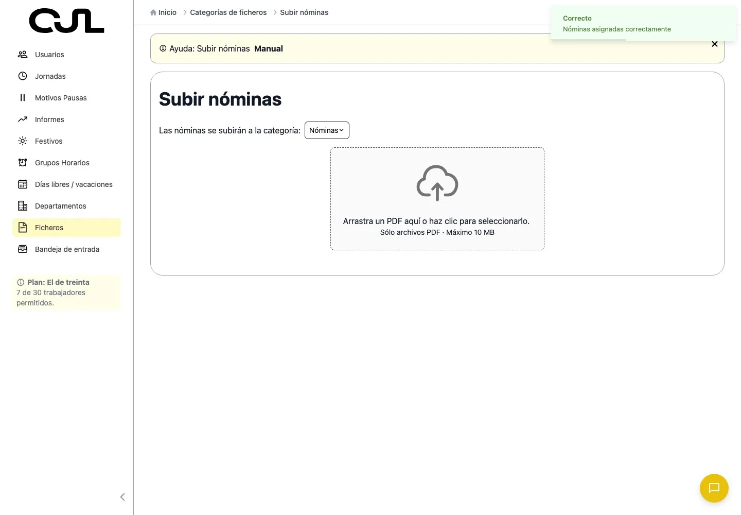The height and width of the screenshot is (515, 741).
Task: Click the Ficheros document icon
Action: click(23, 228)
